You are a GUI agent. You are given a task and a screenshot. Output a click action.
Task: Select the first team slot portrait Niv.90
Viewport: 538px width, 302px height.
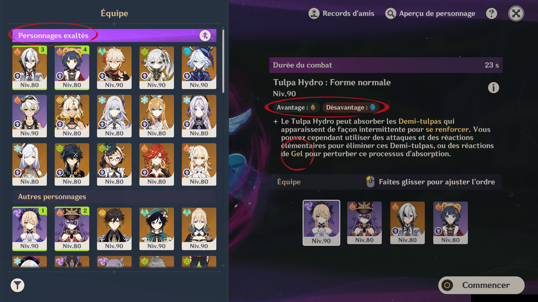click(321, 223)
